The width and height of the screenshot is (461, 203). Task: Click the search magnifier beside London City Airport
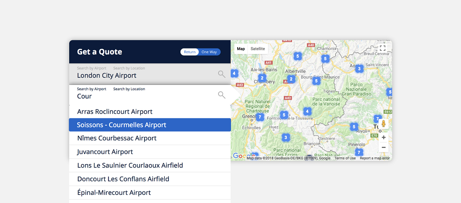[222, 74]
